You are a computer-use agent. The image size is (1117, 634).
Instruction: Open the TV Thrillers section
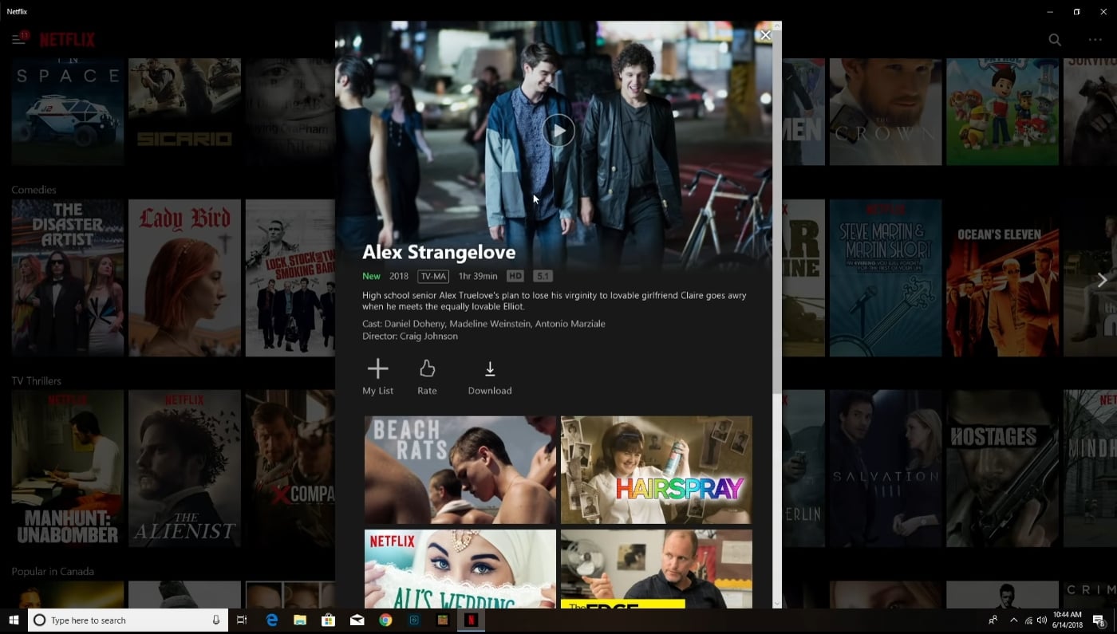[36, 380]
